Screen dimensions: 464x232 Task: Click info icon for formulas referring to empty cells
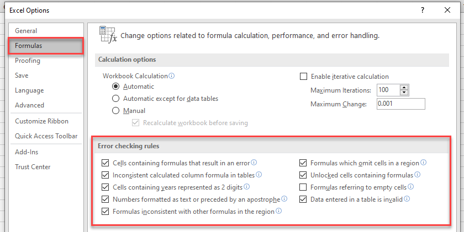(411, 187)
